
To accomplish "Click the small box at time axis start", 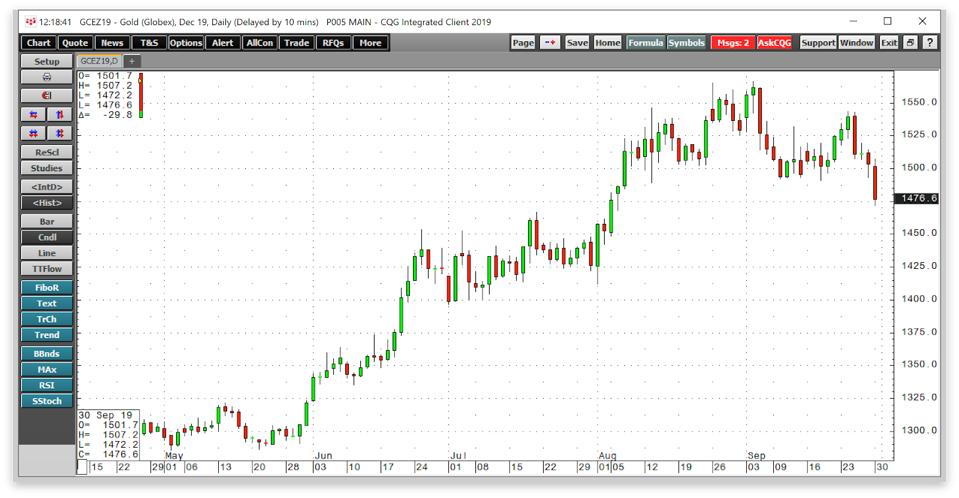I will click(x=82, y=467).
